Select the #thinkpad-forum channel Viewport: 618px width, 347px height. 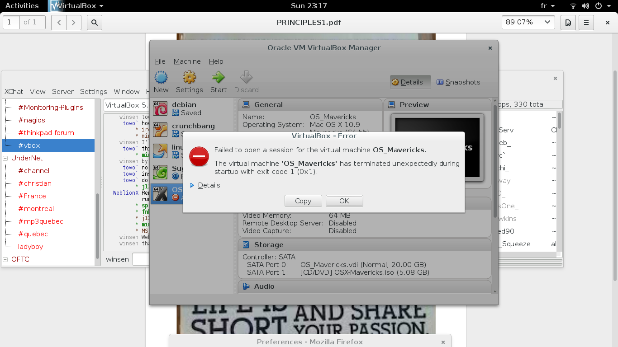coord(46,133)
